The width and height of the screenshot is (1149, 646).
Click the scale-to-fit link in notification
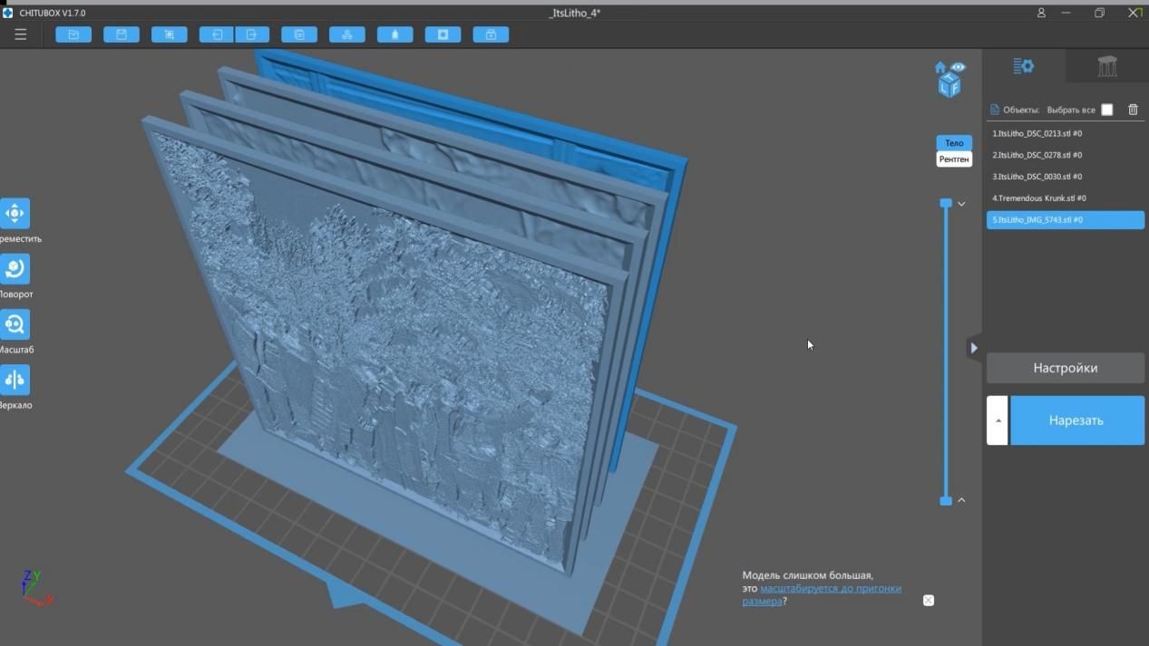[x=830, y=589]
